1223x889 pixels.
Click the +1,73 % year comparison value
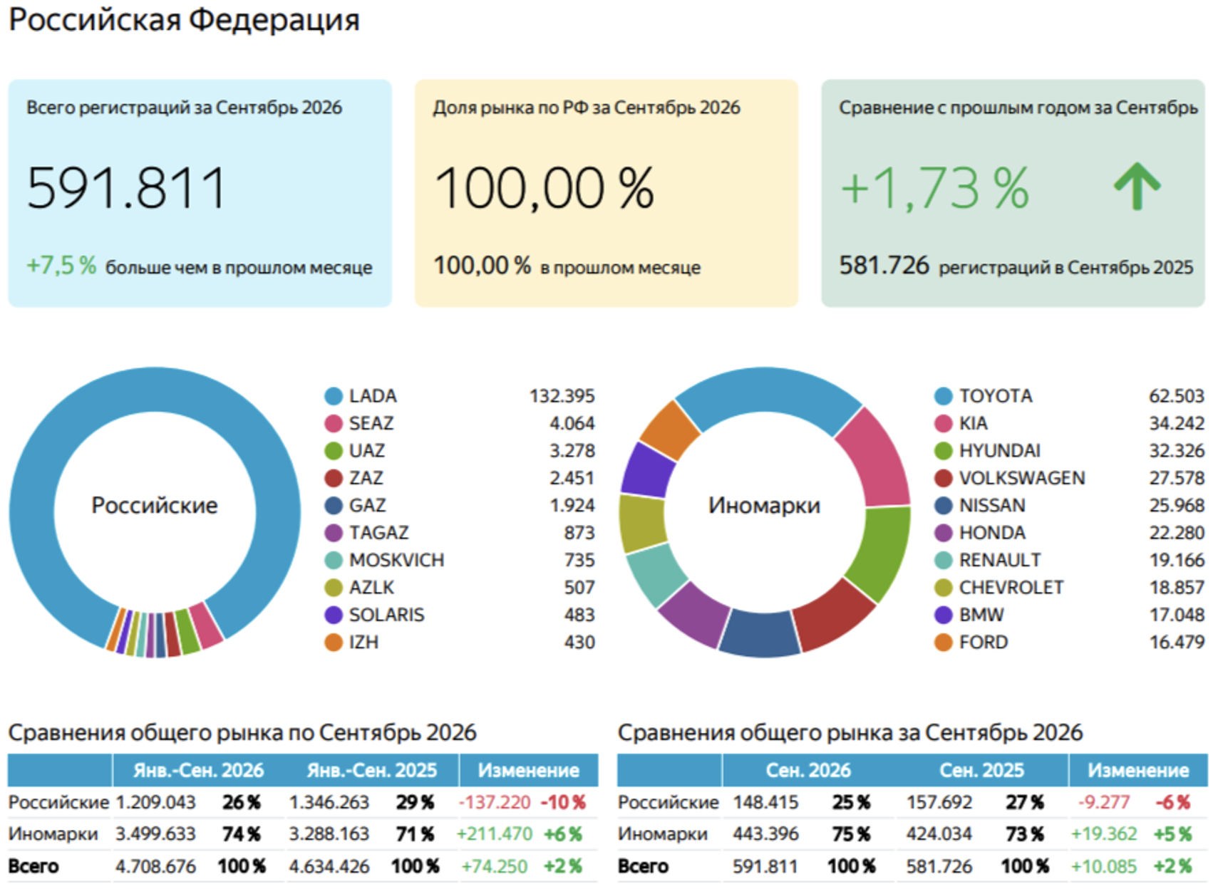click(x=935, y=188)
